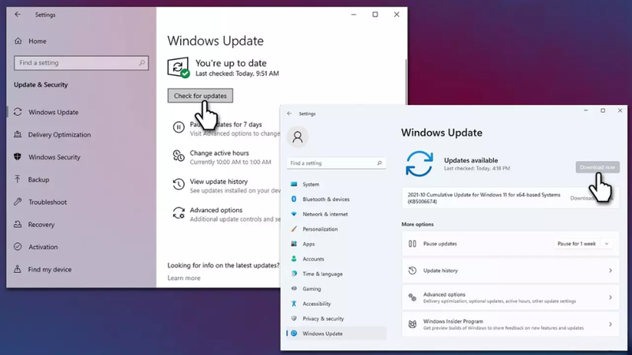Open Pause for 1 week dropdown
Image resolution: width=632 pixels, height=355 pixels.
[x=583, y=244]
